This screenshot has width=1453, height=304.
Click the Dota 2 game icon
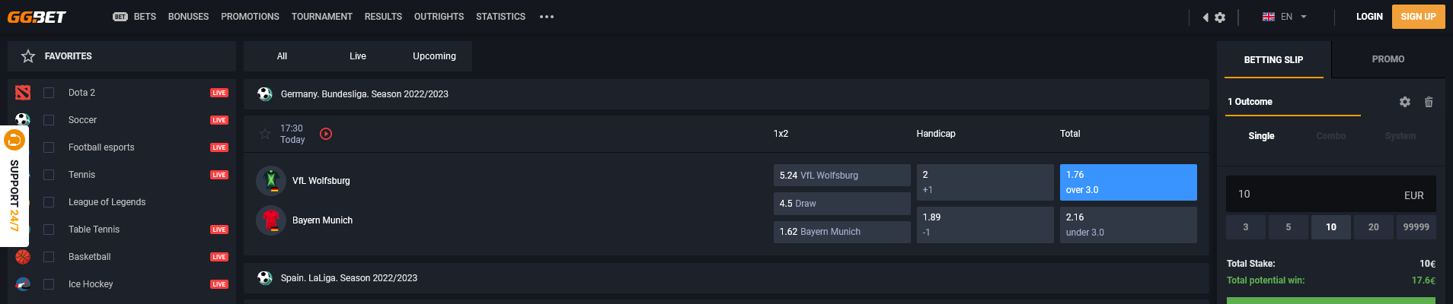[x=23, y=93]
